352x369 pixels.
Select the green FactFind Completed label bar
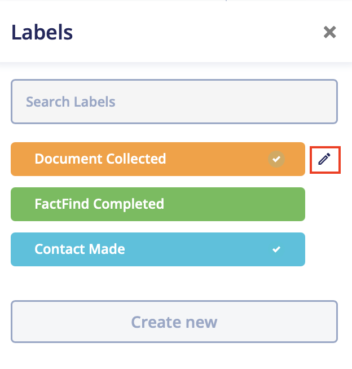158,204
